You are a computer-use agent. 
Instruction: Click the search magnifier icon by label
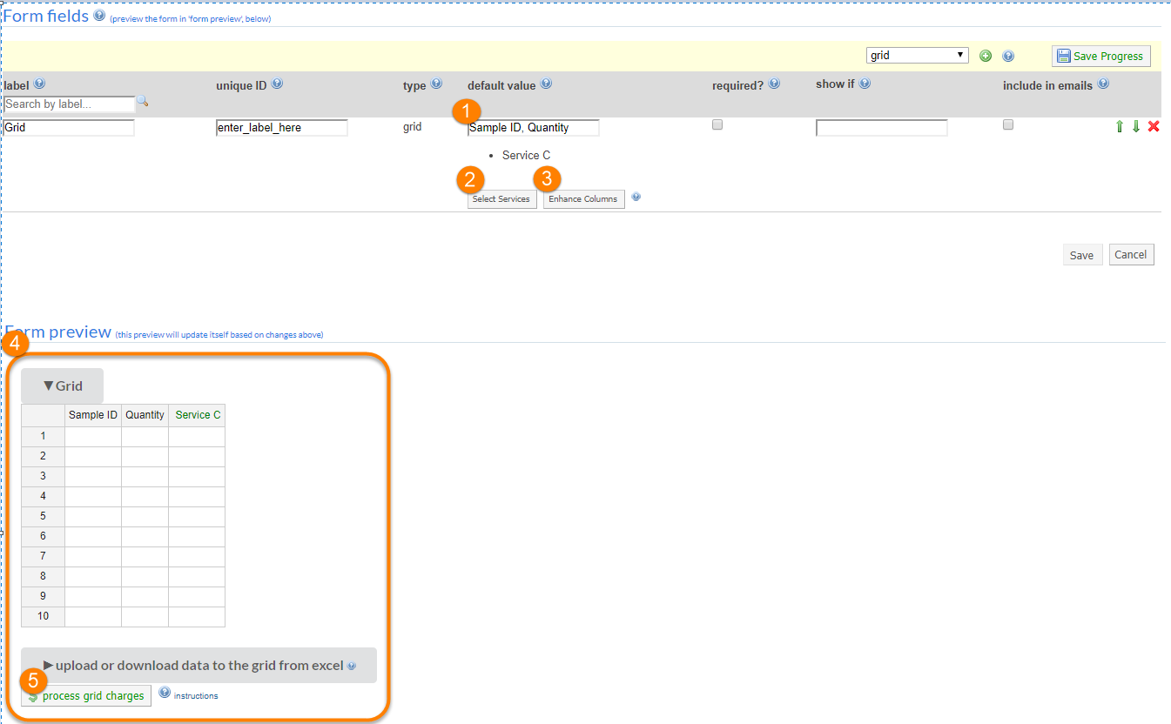coord(143,103)
